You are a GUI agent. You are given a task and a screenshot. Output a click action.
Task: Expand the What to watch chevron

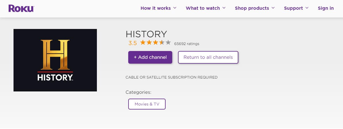click(x=224, y=8)
